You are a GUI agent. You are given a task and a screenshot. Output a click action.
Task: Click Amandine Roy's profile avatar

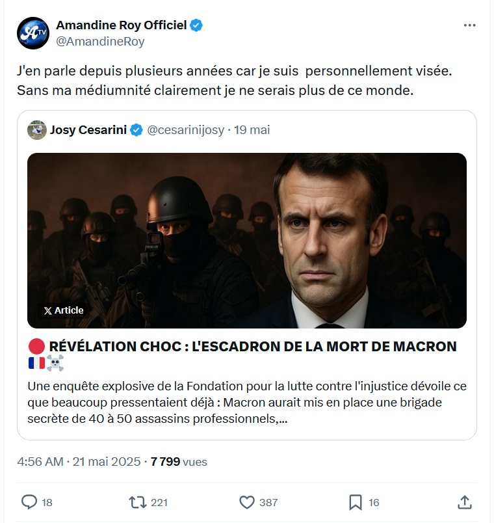tap(33, 33)
